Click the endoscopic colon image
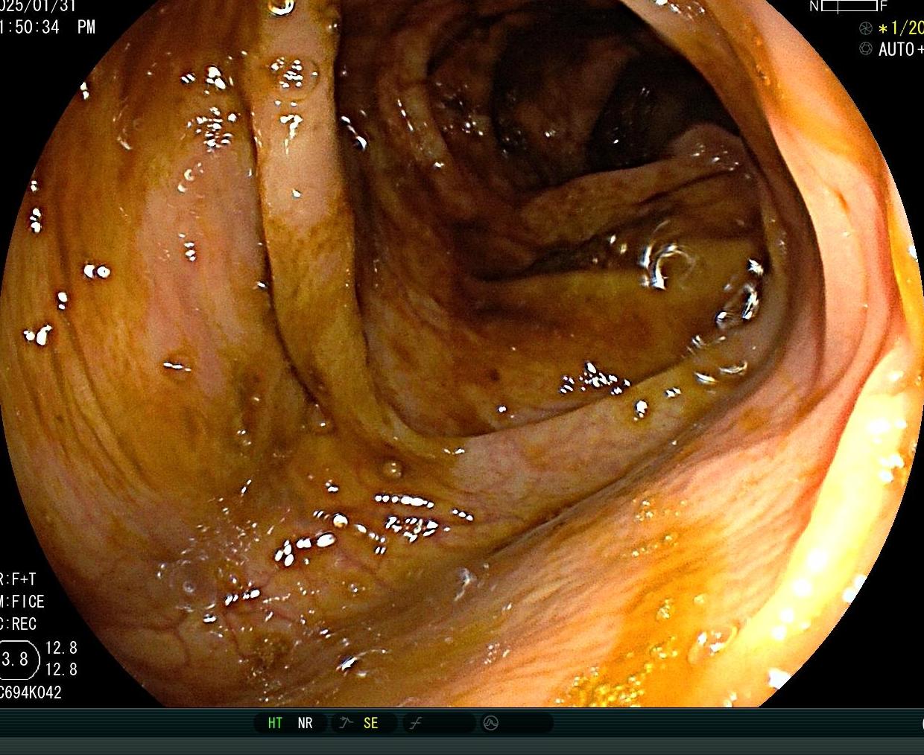 (462, 354)
